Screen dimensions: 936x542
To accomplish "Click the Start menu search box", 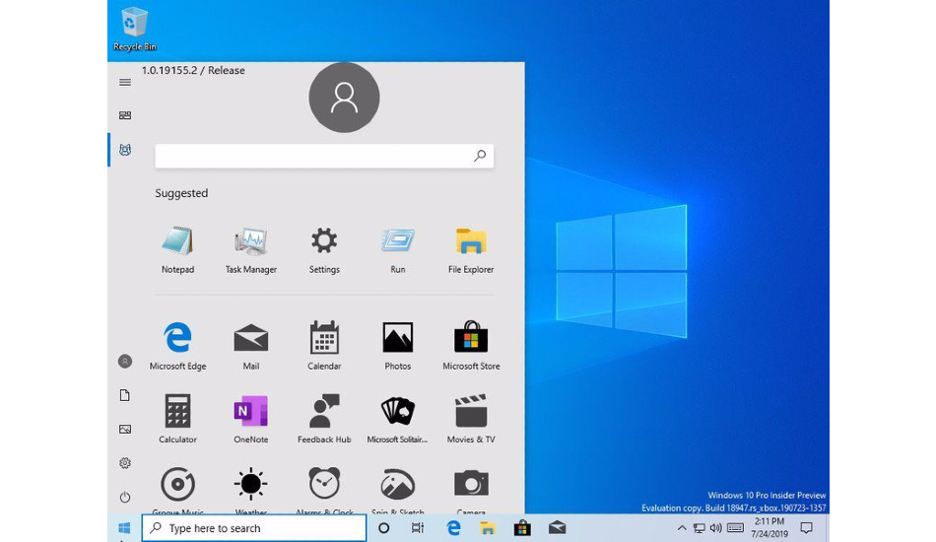I will 324,156.
